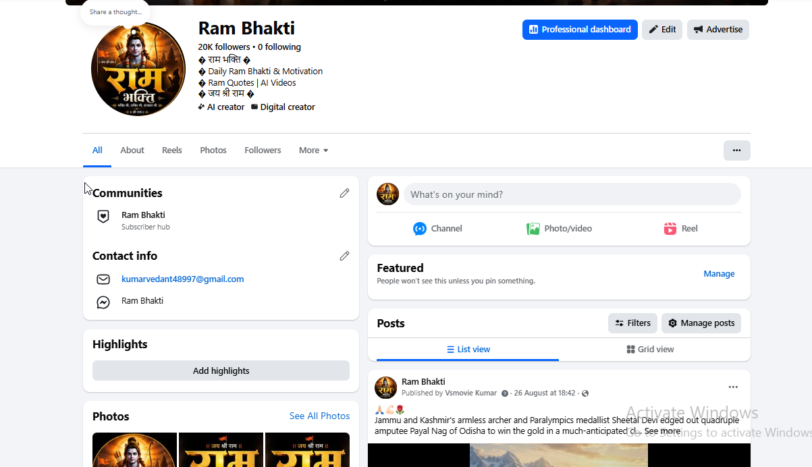Click the Channel broadcast icon

pos(420,229)
